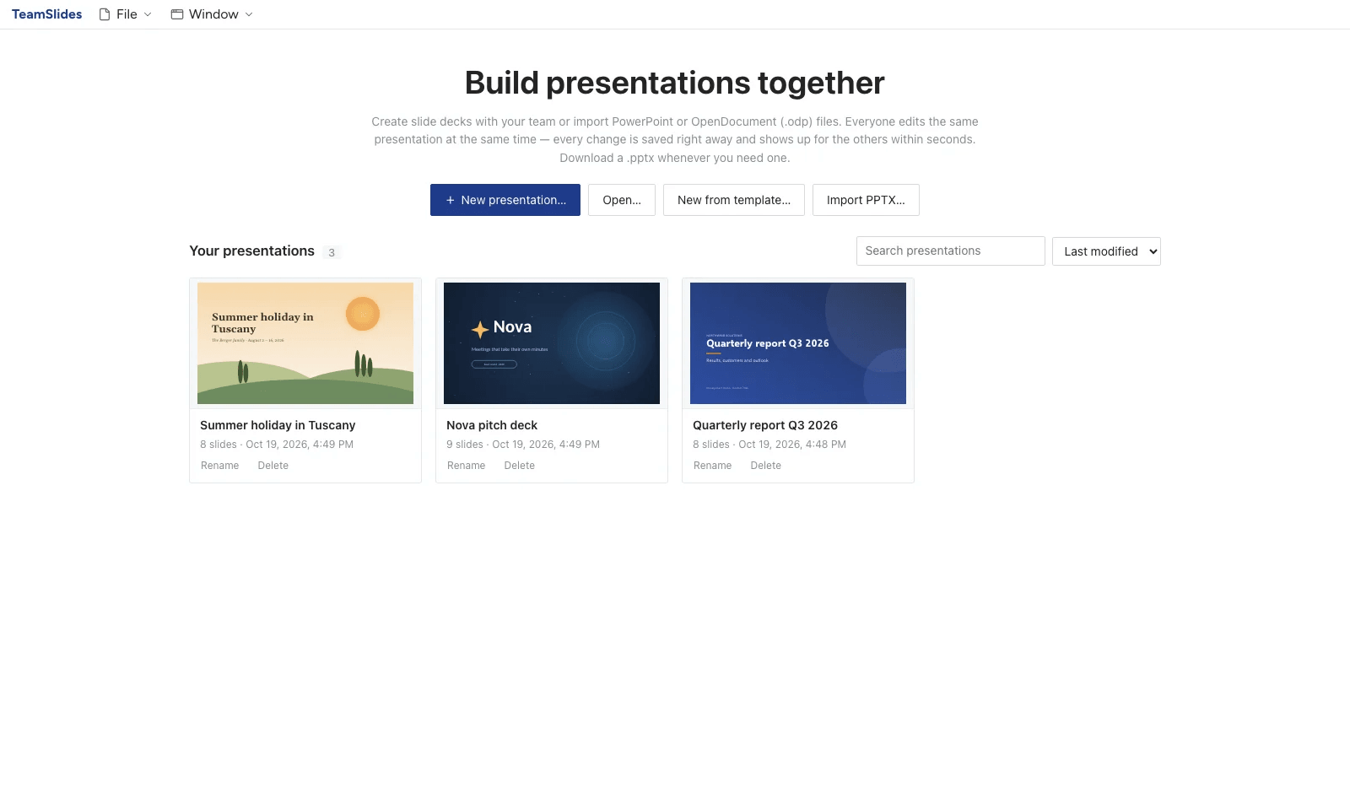The image size is (1350, 798).
Task: Click the plus icon in New presentation
Action: (x=451, y=200)
